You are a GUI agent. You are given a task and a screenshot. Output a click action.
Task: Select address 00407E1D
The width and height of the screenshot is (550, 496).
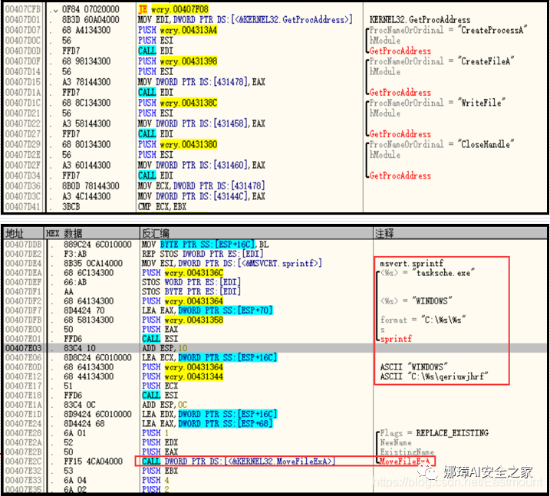[x=24, y=414]
